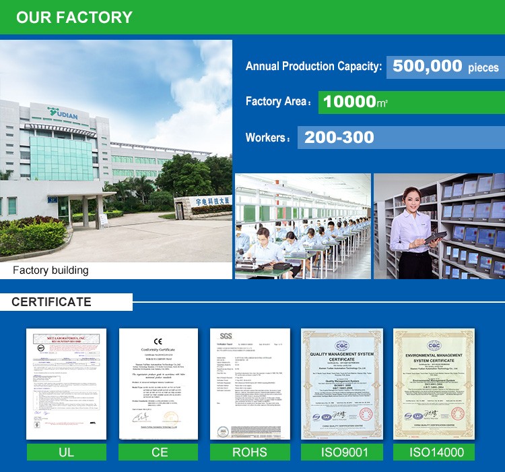
Task: Open the UL certificate thumbnail
Action: coord(66,384)
